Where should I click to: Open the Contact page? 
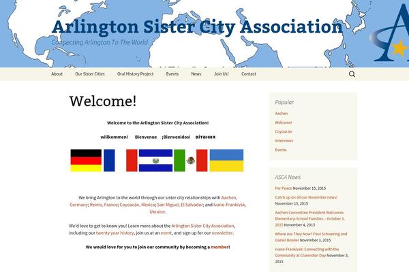coord(249,74)
